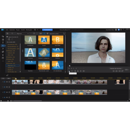Open library menu grid icon beside search
This screenshot has width=130, height=130.
click(x=47, y=33)
